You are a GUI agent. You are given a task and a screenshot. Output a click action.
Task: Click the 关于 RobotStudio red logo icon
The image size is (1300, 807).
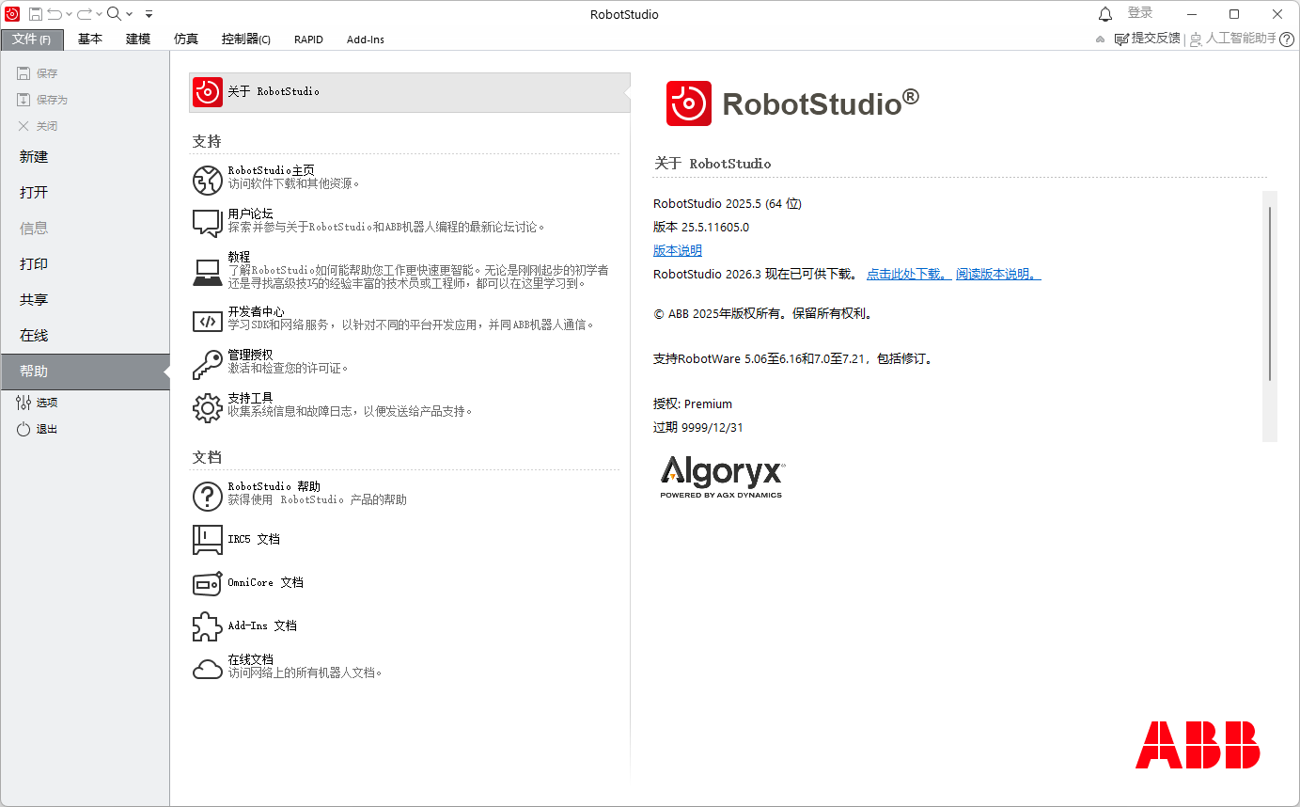(x=208, y=92)
